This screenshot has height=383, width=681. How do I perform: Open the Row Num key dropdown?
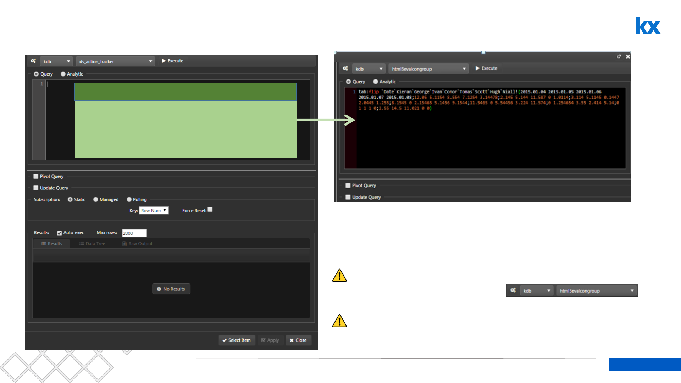[x=154, y=211]
